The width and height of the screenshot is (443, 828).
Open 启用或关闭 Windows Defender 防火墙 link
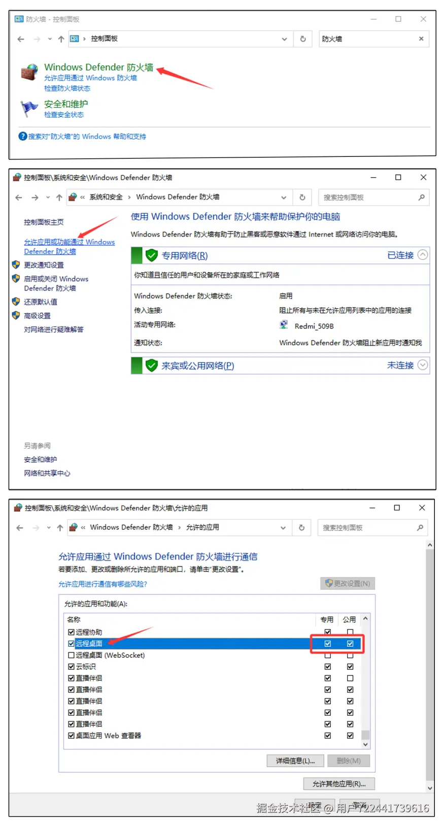point(56,283)
